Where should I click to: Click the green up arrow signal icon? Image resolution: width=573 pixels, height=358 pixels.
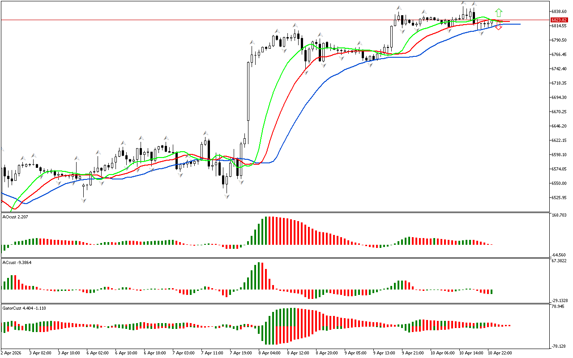coord(499,13)
